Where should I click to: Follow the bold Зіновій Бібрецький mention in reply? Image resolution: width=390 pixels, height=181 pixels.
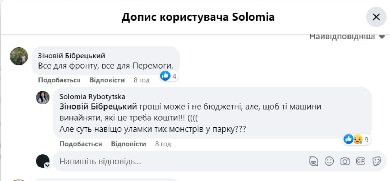(x=98, y=107)
